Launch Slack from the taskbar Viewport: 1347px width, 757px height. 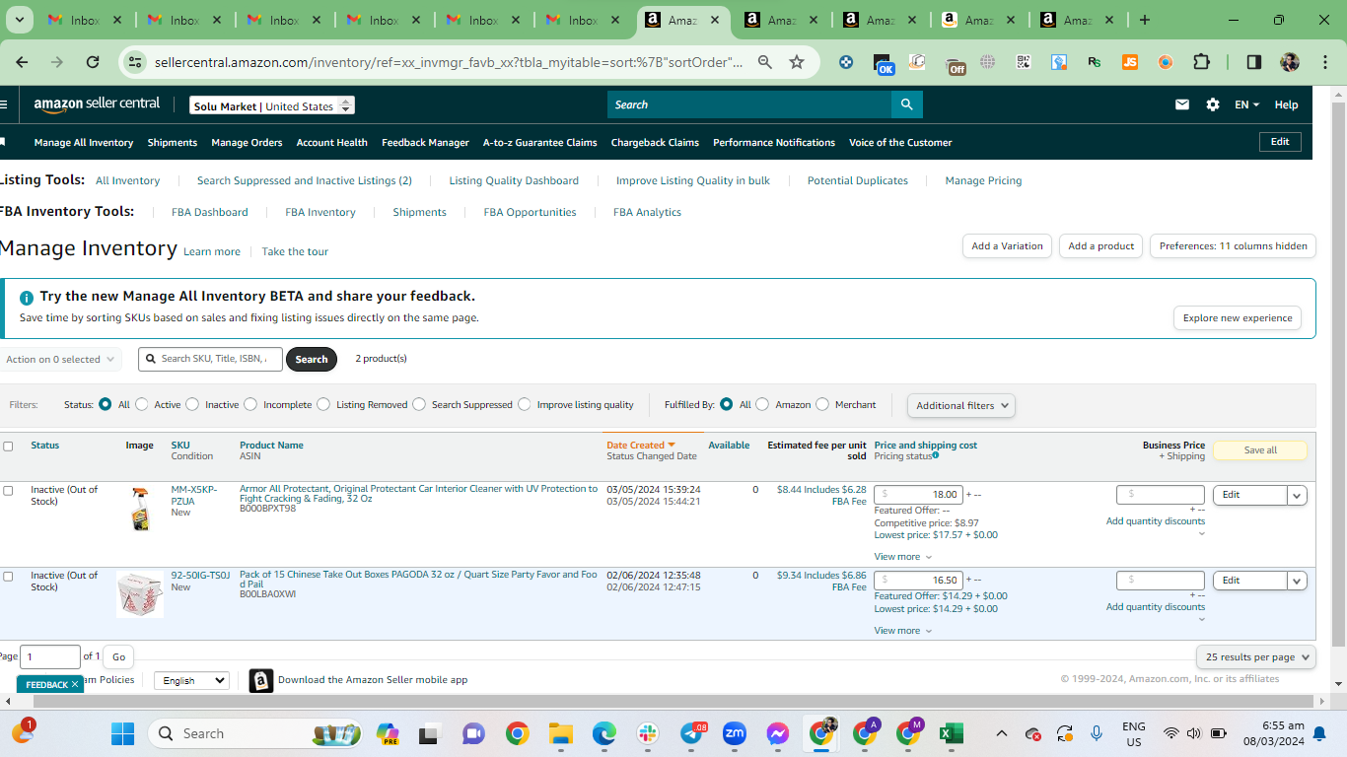[x=648, y=733]
